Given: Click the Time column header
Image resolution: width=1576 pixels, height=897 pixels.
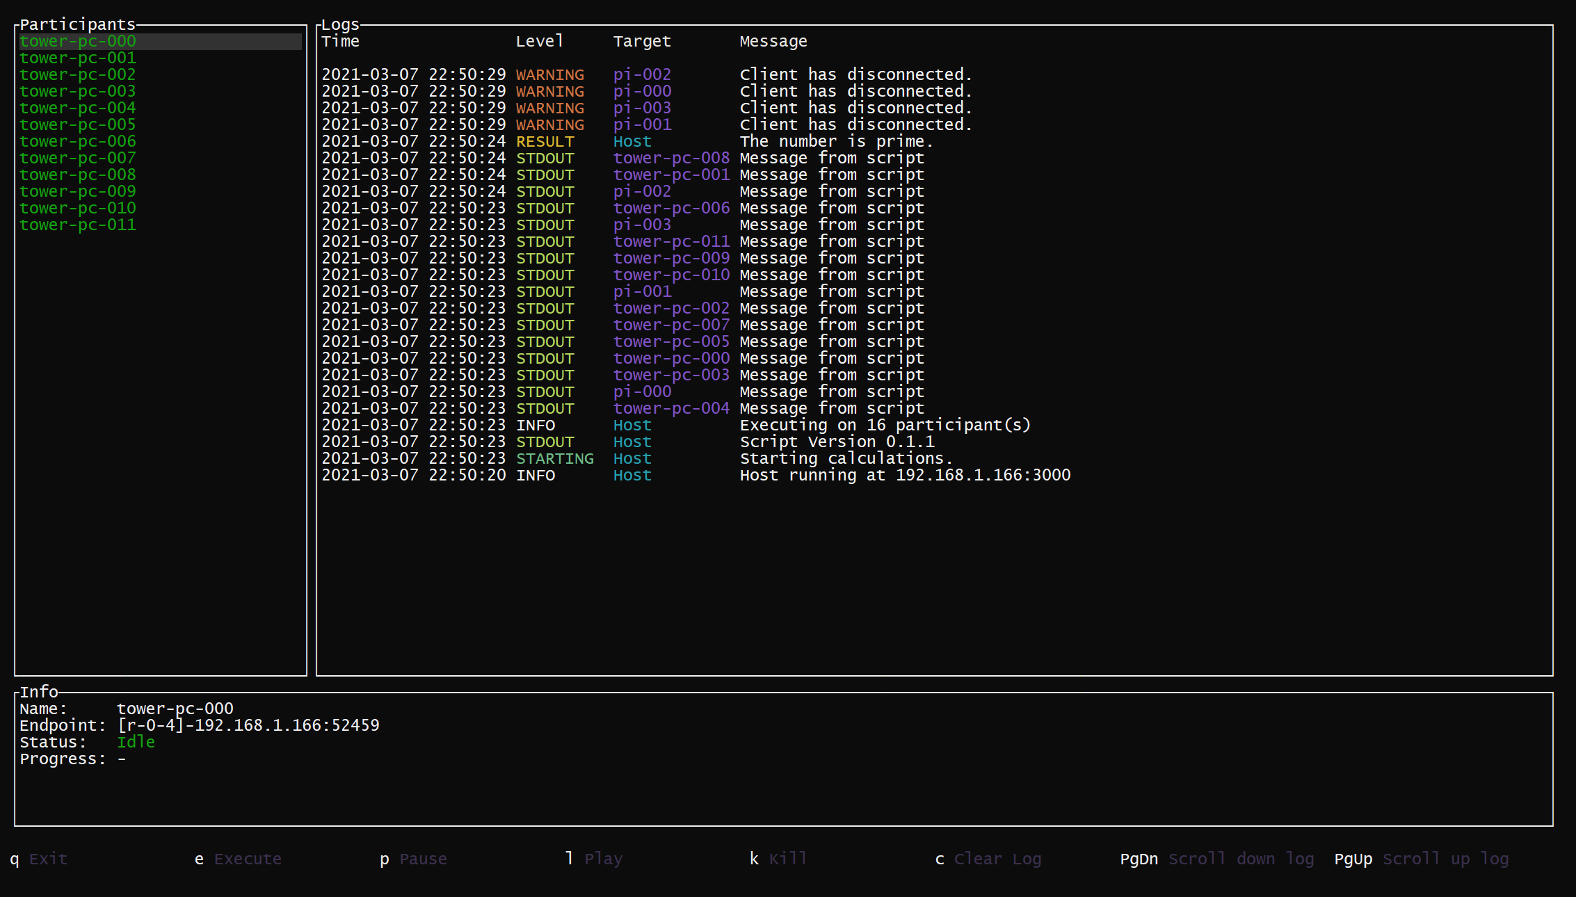Looking at the screenshot, I should (341, 42).
